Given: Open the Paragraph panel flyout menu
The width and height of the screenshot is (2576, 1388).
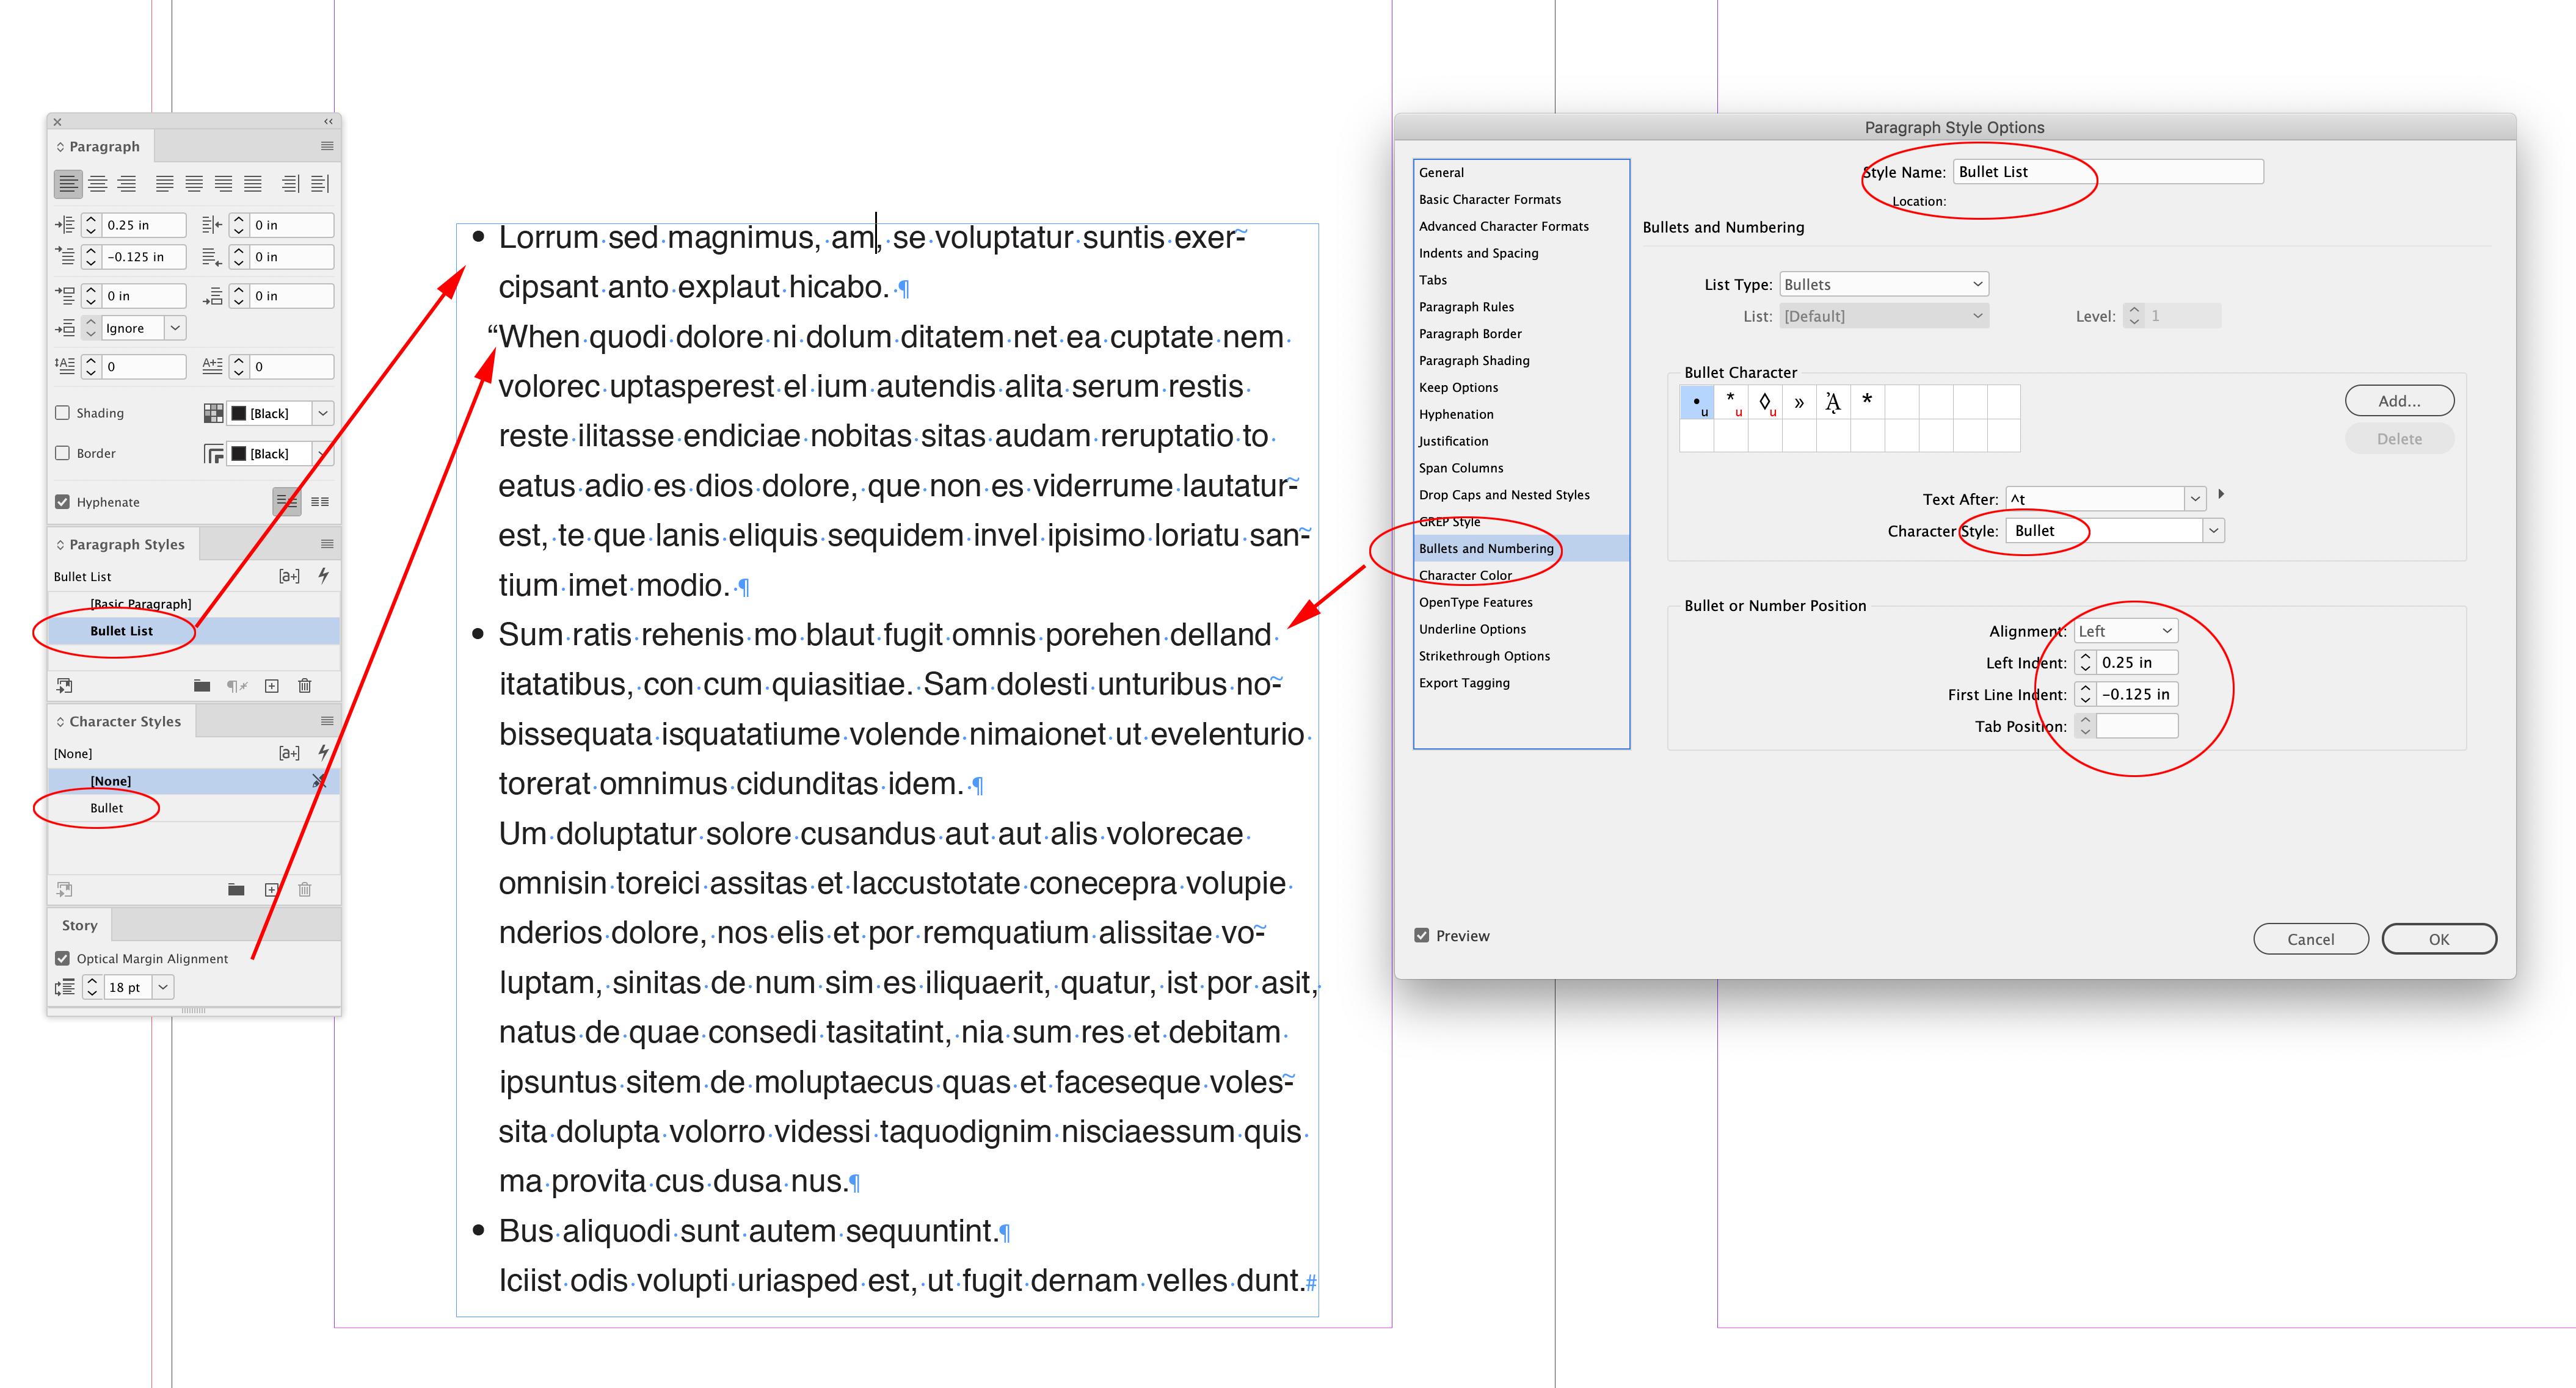Looking at the screenshot, I should (x=327, y=146).
